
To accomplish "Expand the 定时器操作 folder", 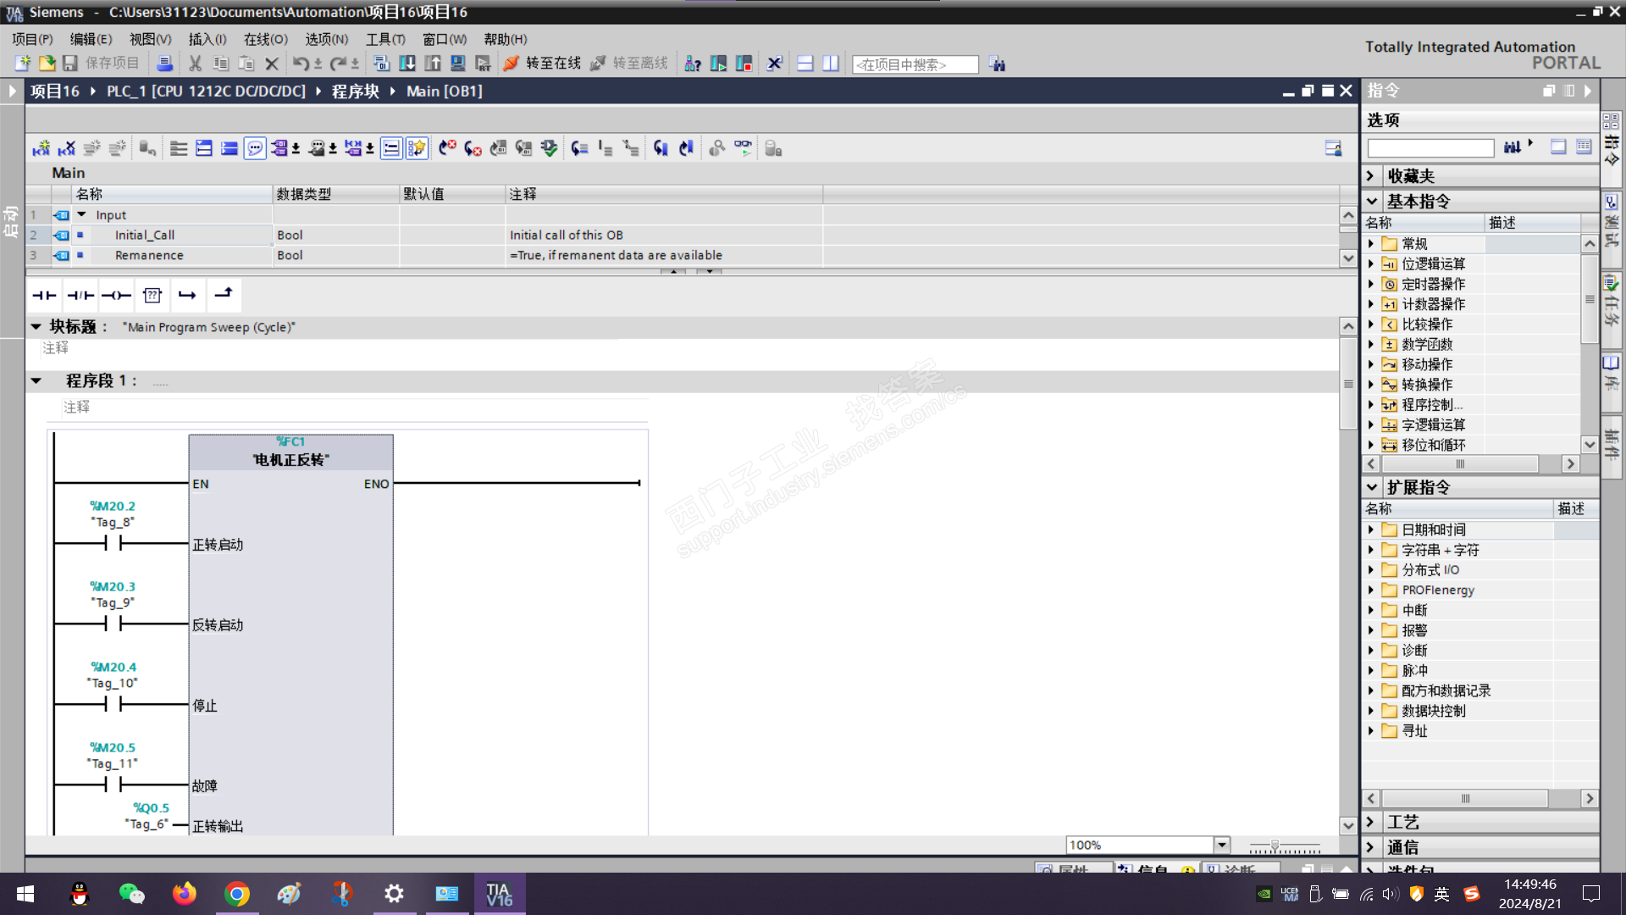I will click(x=1371, y=284).
